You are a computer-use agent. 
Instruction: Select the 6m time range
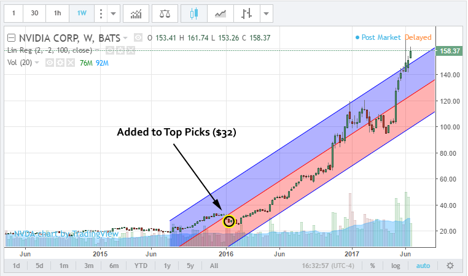[x=114, y=266]
